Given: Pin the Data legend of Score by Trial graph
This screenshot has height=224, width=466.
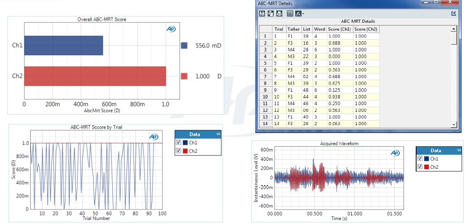Looking at the screenshot, I should [218, 134].
